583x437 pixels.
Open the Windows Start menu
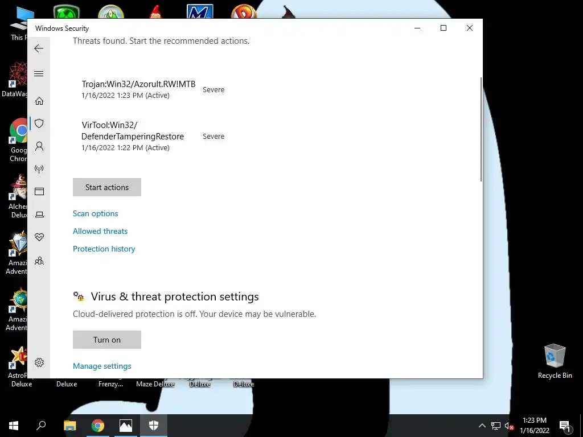pyautogui.click(x=14, y=426)
